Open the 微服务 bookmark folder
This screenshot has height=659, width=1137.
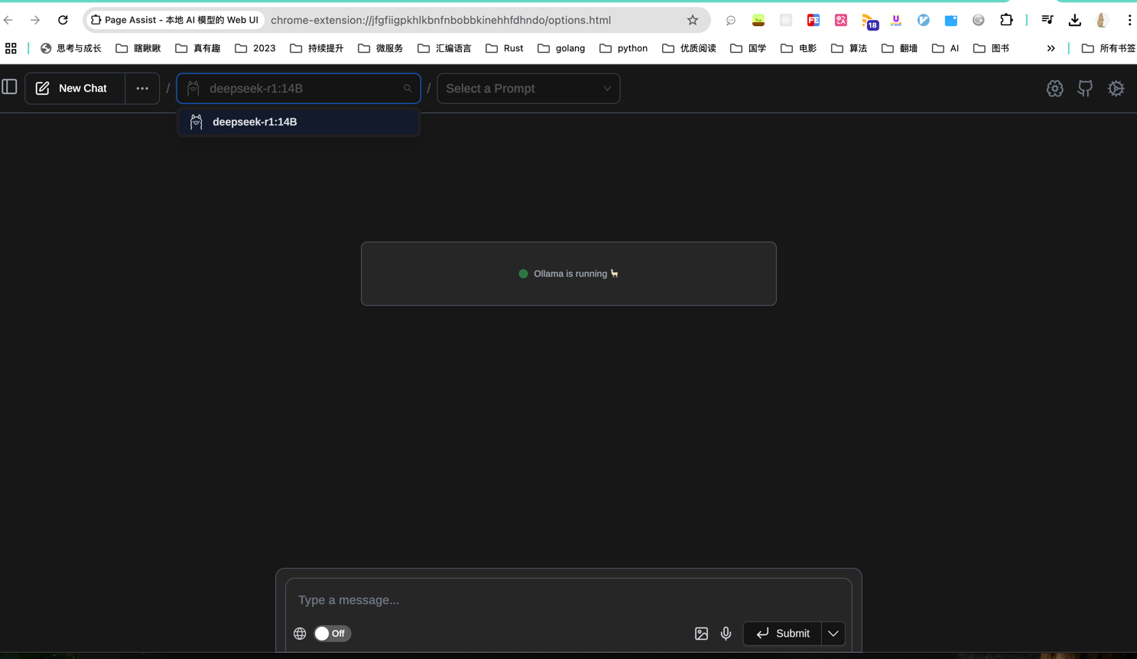click(380, 48)
